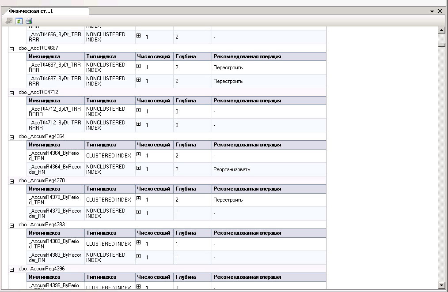
Task: Collapse the dbo._AccTtlC4712 table group
Action: pos(12,93)
